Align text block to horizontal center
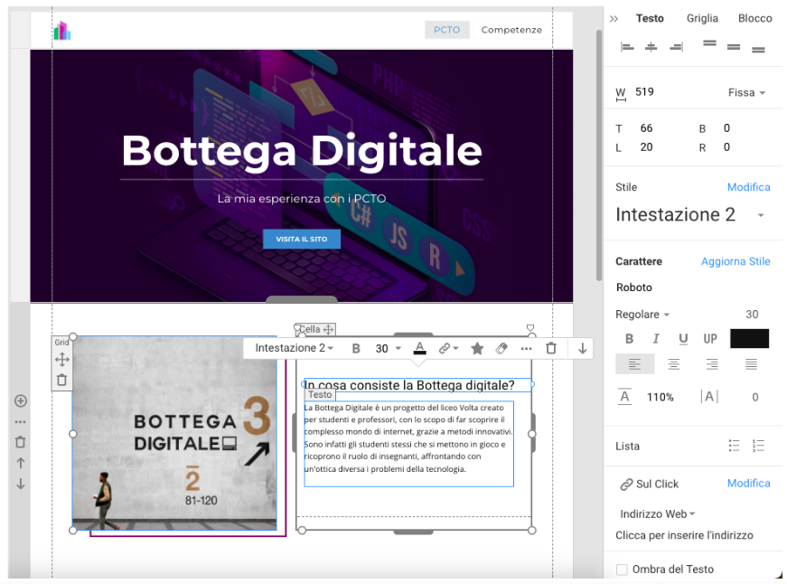 point(651,47)
